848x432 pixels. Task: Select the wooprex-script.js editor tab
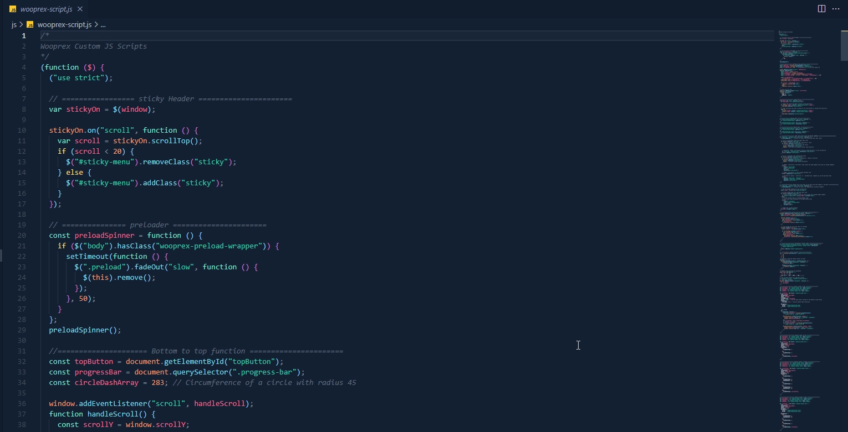pos(47,9)
